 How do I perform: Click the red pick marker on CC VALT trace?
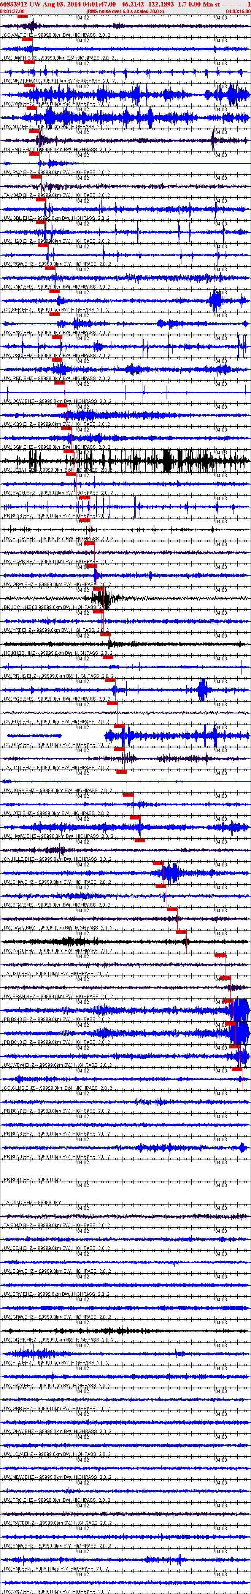click(x=23, y=17)
